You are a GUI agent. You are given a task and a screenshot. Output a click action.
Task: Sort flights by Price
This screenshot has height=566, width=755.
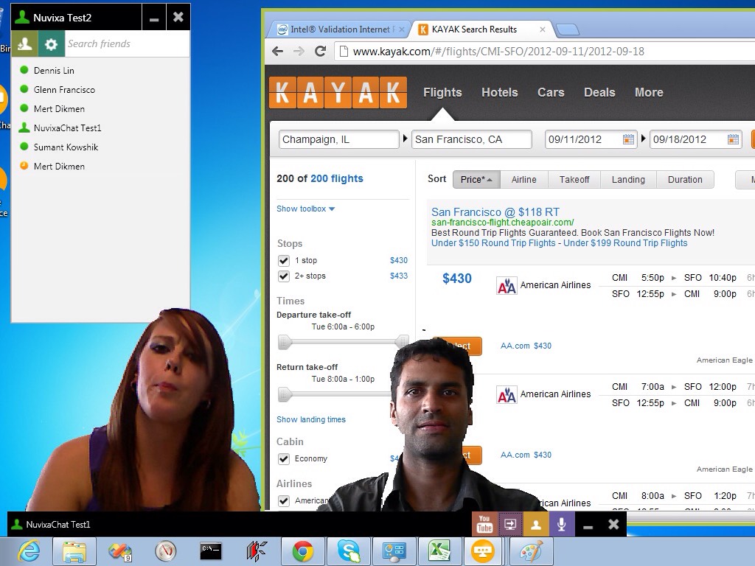coord(476,180)
